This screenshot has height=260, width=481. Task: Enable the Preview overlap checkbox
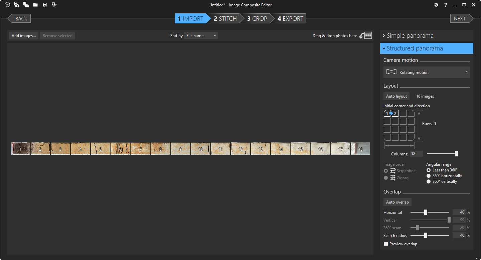click(386, 244)
